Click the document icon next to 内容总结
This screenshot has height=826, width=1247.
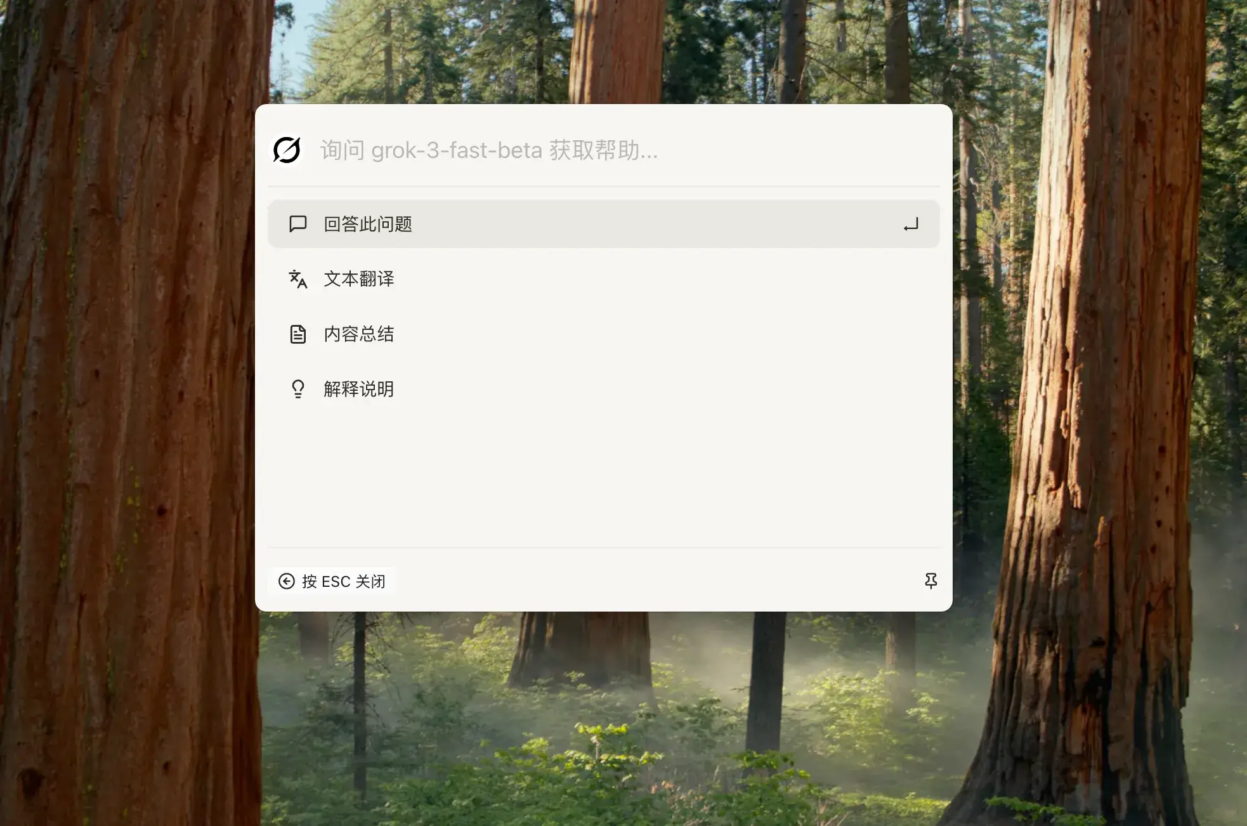click(298, 334)
